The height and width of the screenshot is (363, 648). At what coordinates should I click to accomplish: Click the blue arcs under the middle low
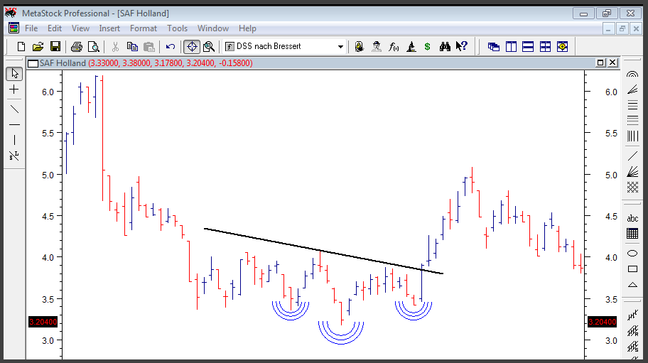click(341, 333)
